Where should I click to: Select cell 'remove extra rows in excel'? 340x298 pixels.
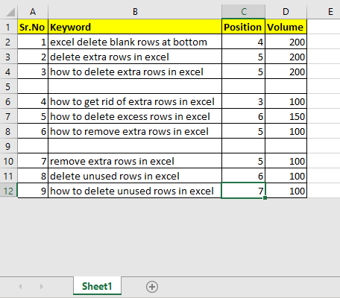point(135,161)
